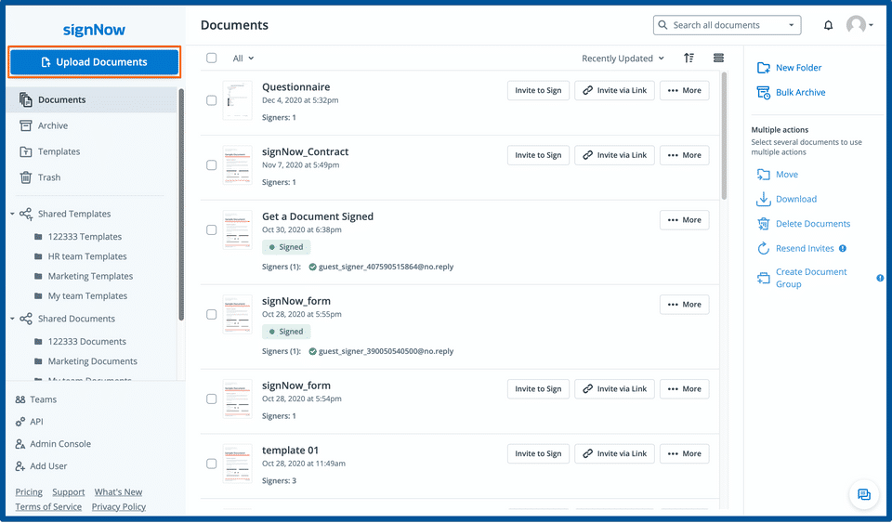Collapse the Shared Templates tree
This screenshot has width=892, height=523.
coord(12,214)
